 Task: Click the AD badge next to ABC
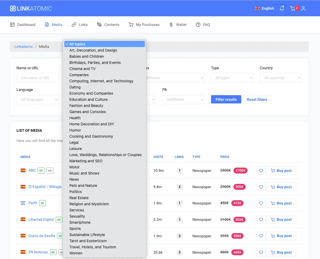pos(50,171)
